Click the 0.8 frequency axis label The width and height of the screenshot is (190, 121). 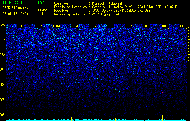pos(2,85)
